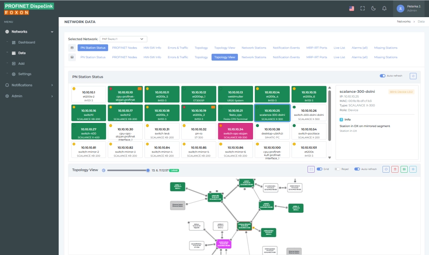Toggle Auto-refresh in Topology View
The image size is (429, 255).
point(357,169)
